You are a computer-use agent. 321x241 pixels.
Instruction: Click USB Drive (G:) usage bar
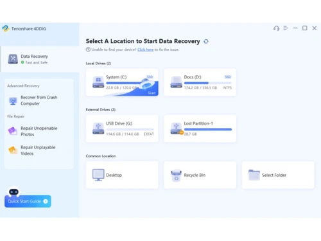point(130,129)
